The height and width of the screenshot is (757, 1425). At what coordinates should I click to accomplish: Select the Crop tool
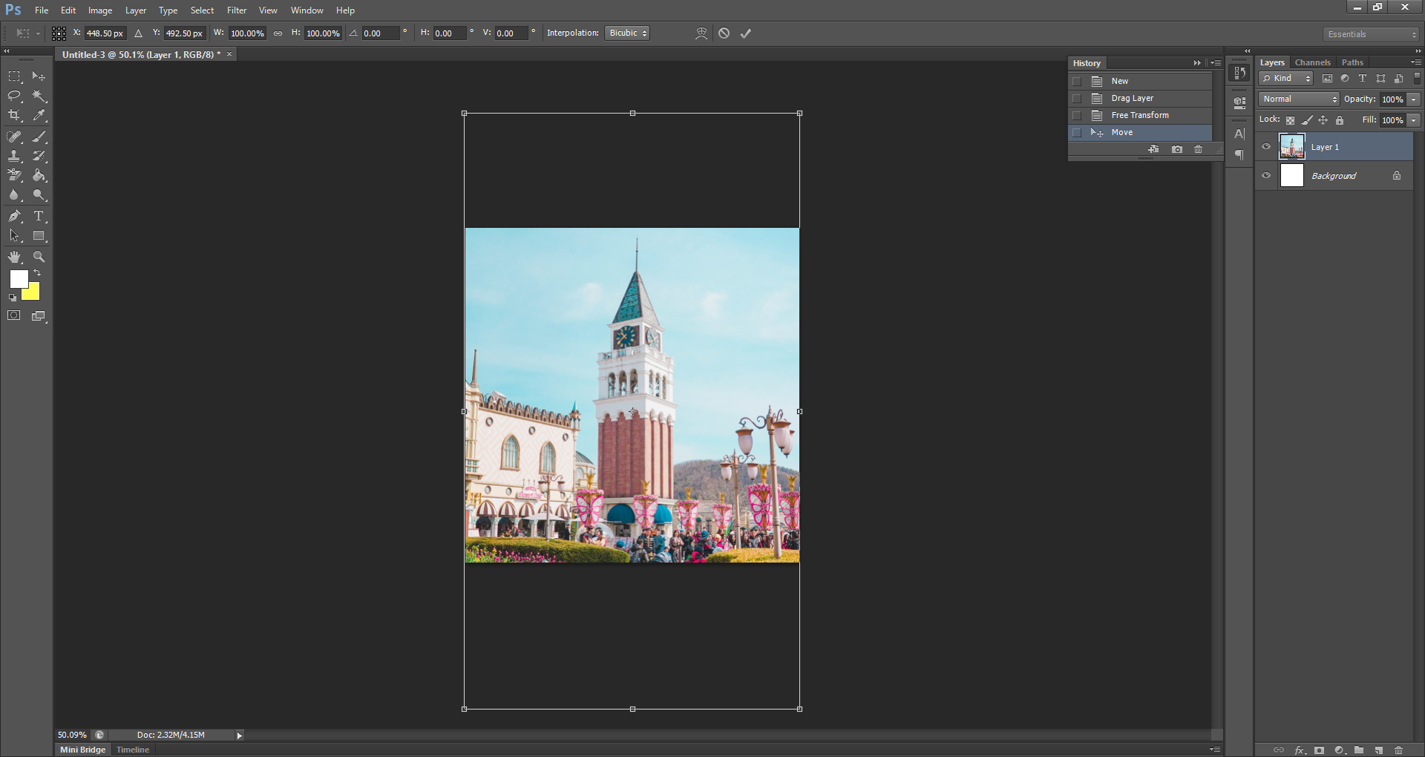coord(14,116)
